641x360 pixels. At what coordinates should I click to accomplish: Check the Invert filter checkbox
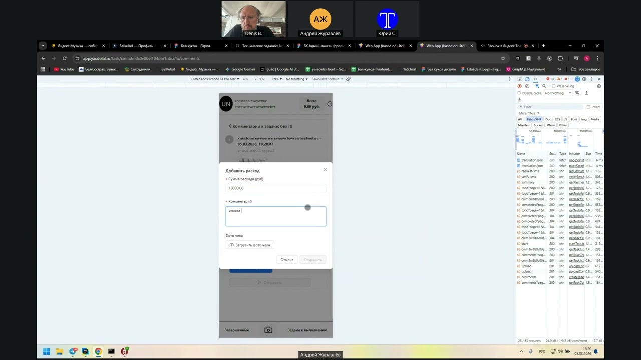(x=588, y=107)
